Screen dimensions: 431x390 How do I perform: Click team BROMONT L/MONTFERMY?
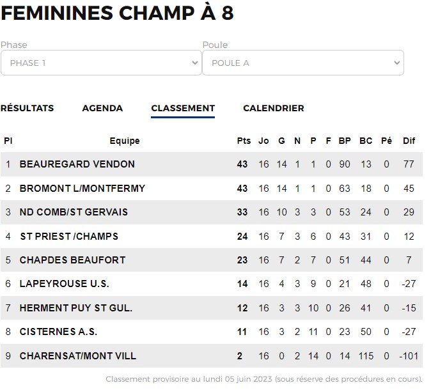(82, 188)
